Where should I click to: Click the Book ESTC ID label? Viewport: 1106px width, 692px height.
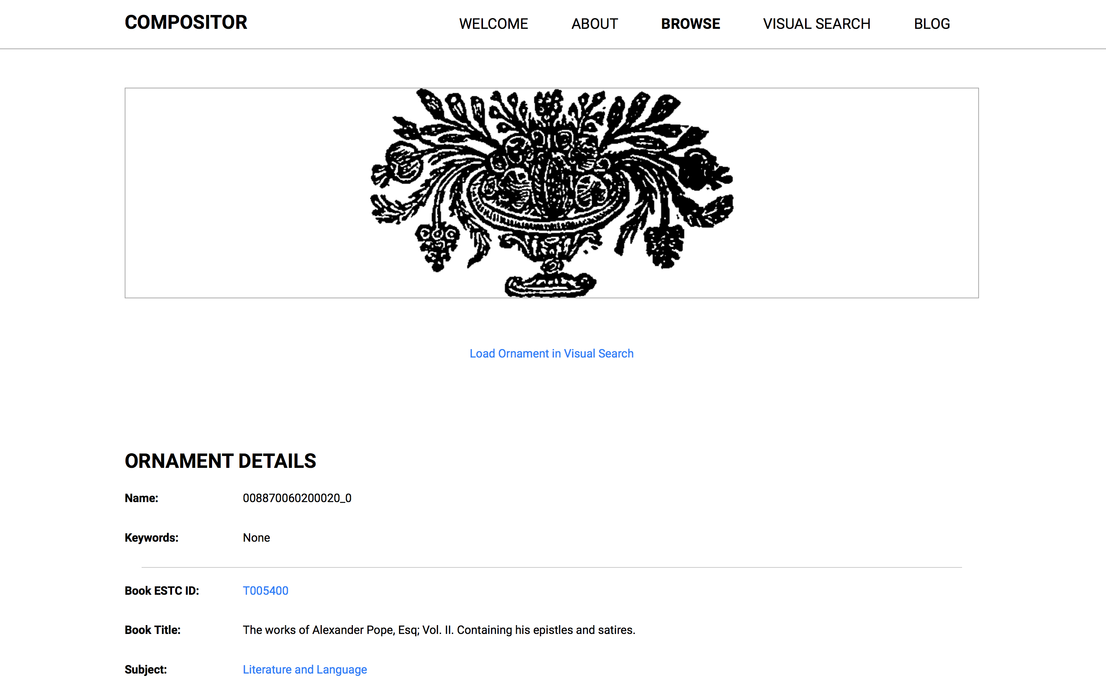pyautogui.click(x=162, y=591)
